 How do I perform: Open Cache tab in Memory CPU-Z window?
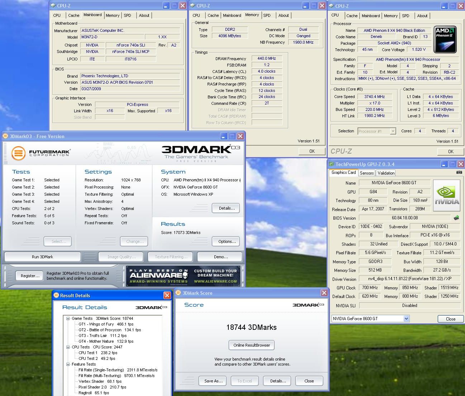pos(213,15)
